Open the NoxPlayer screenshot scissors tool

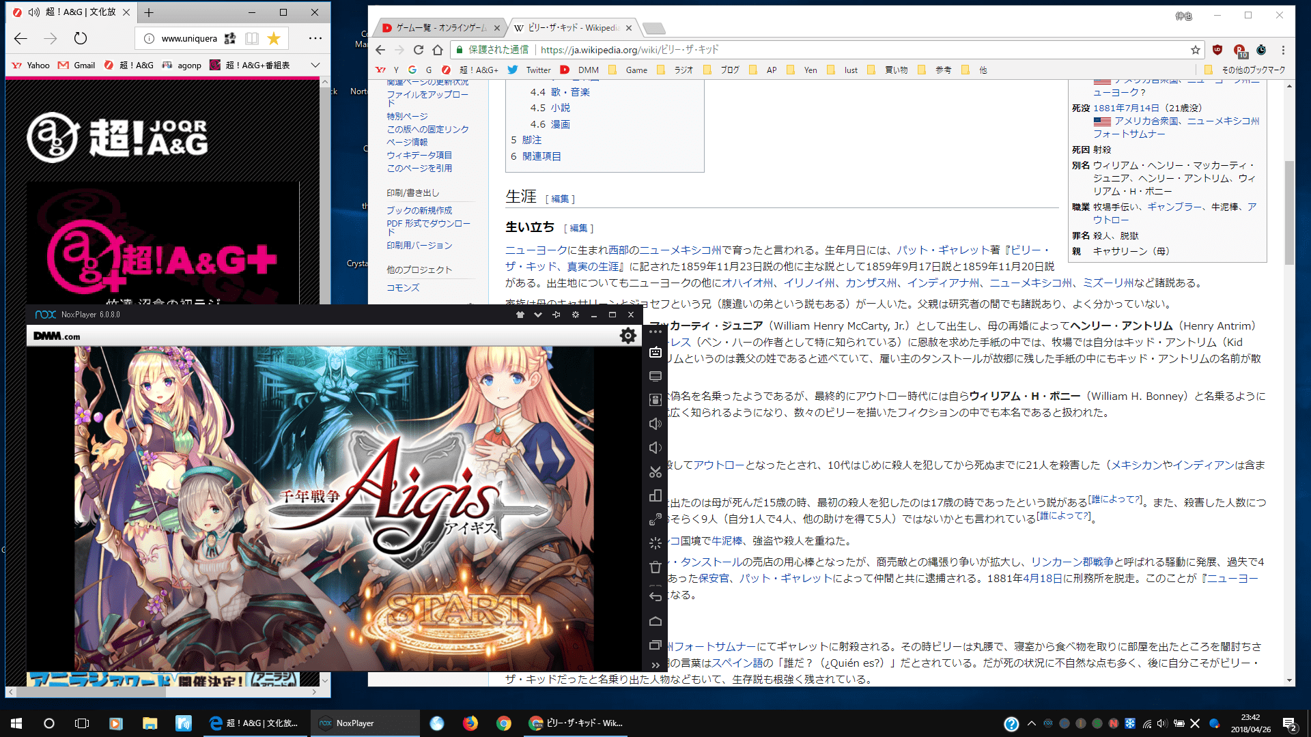tap(655, 472)
